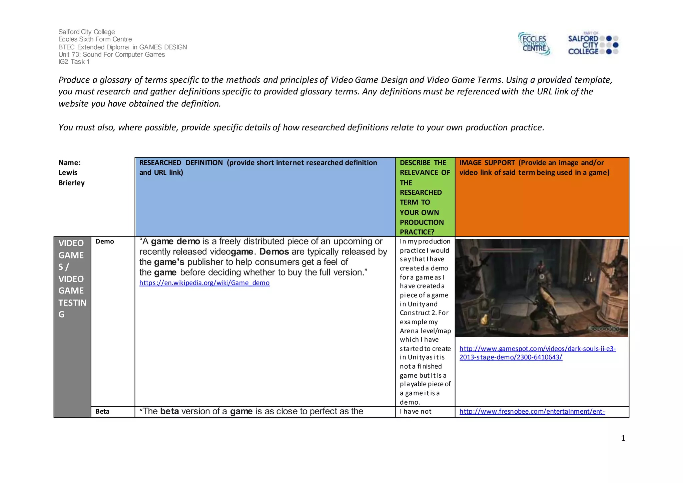Open the Gamespot Dark Souls II demo link
Viewport: 683px width, 483px height.
pos(537,349)
